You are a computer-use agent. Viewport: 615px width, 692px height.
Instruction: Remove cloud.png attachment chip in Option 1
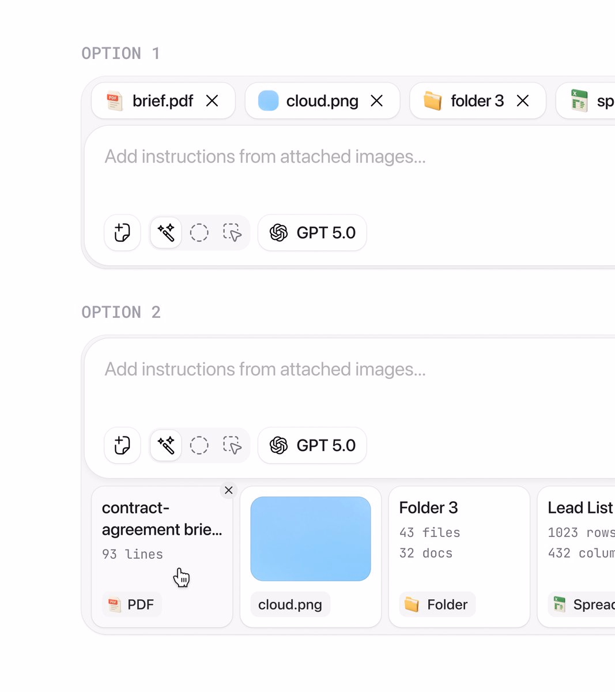click(377, 101)
